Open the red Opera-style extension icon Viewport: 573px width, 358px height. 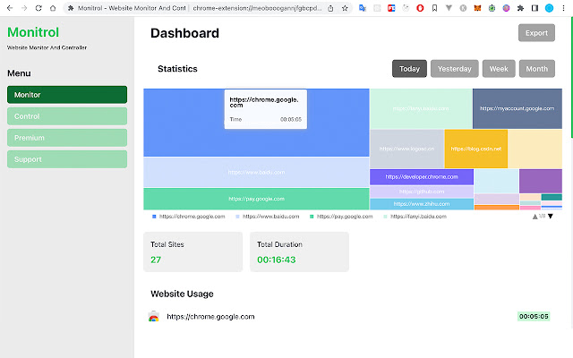click(x=420, y=8)
